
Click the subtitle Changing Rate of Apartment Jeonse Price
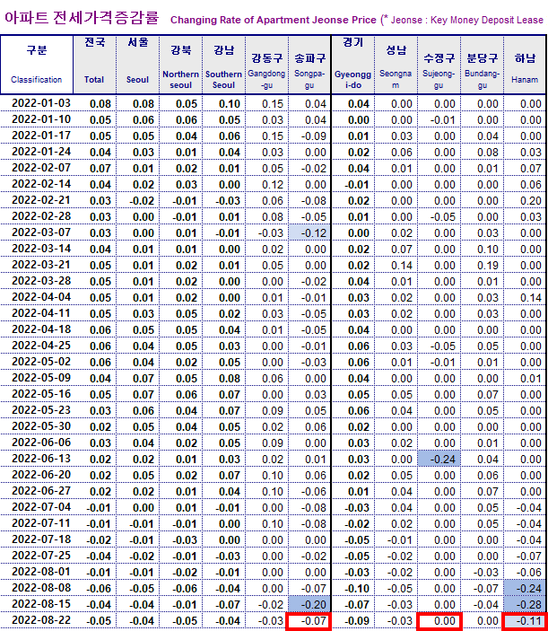tap(274, 20)
